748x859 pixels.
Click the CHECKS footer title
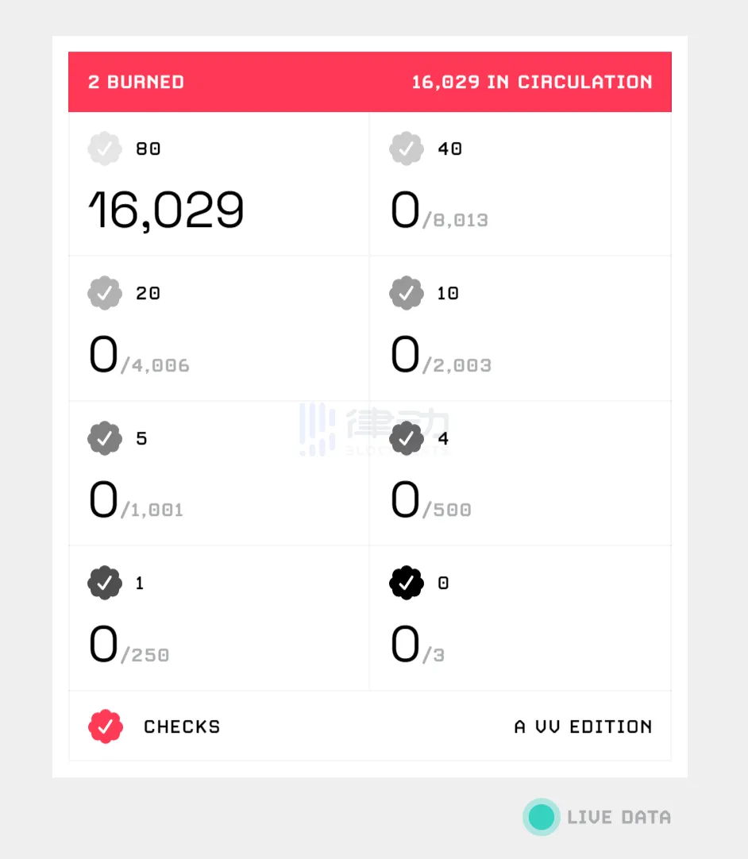pyautogui.click(x=182, y=727)
